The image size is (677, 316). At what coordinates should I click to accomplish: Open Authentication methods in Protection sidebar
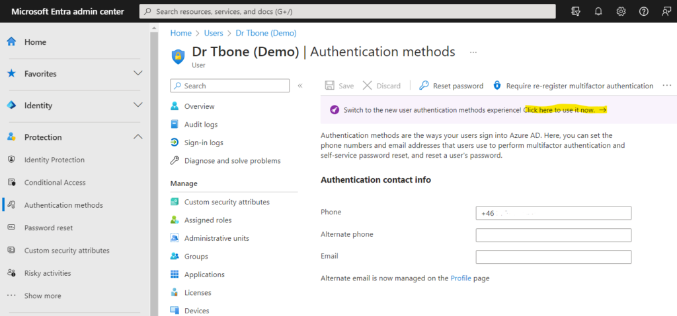coord(63,205)
